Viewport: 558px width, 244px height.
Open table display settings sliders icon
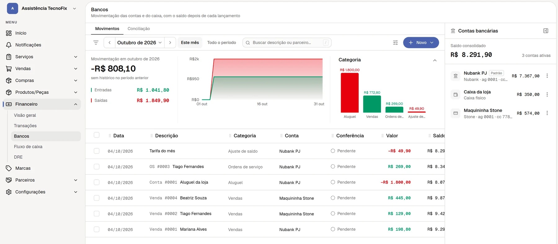pyautogui.click(x=396, y=43)
